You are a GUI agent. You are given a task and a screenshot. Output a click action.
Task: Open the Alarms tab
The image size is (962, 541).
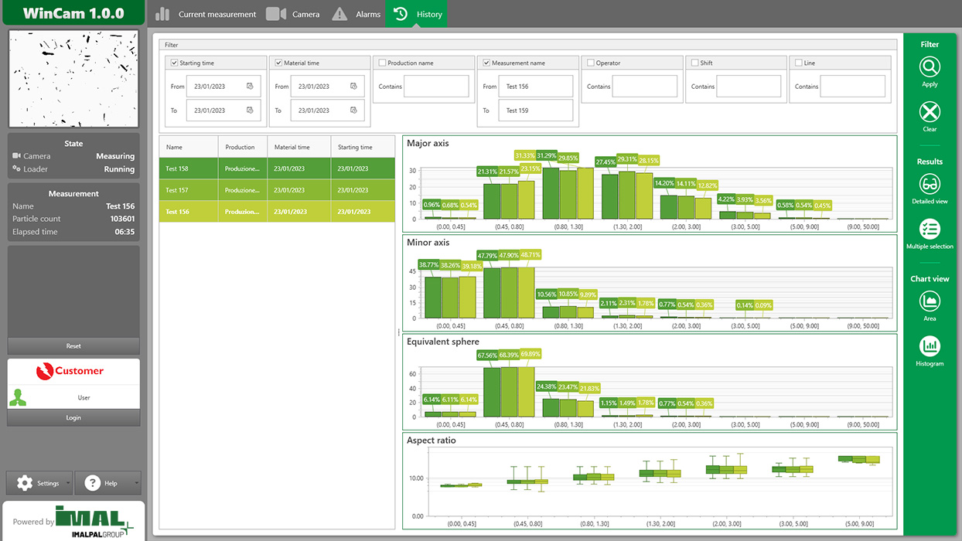click(356, 14)
